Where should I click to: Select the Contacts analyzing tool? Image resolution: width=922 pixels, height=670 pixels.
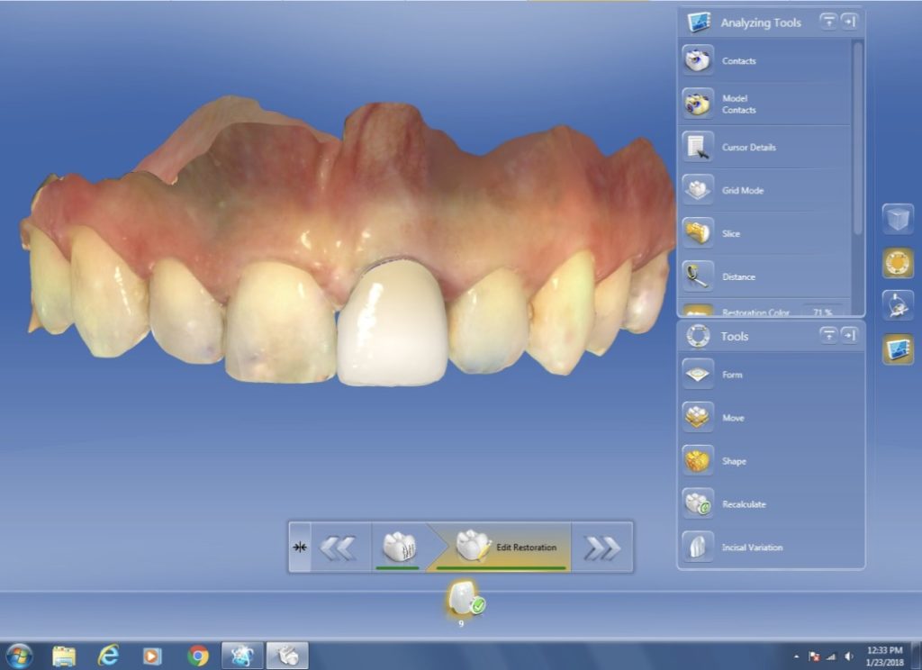click(x=698, y=60)
